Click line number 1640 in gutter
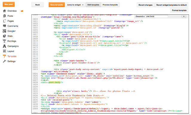The height and width of the screenshot is (115, 191). click(35, 108)
